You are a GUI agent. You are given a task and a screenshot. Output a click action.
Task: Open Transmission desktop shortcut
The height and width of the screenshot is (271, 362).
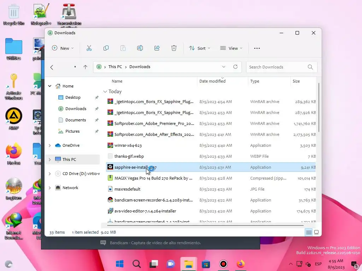pyautogui.click(x=69, y=15)
